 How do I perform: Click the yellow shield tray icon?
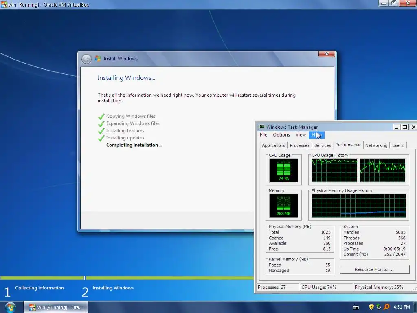click(371, 307)
